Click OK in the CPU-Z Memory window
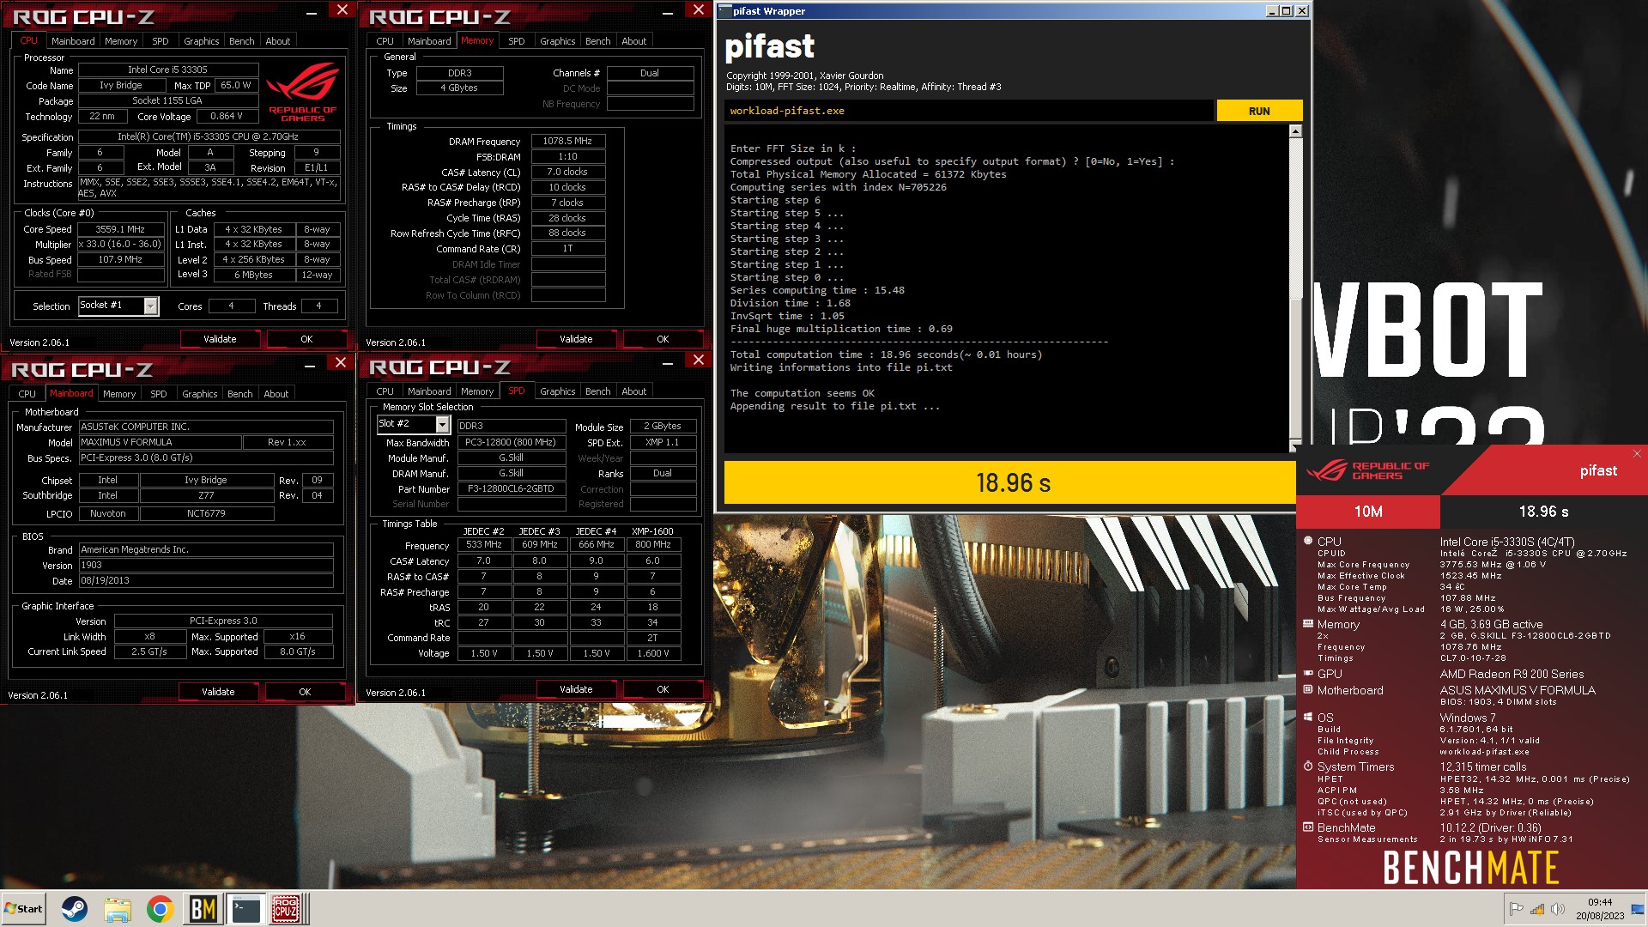The width and height of the screenshot is (1648, 927). pos(663,339)
